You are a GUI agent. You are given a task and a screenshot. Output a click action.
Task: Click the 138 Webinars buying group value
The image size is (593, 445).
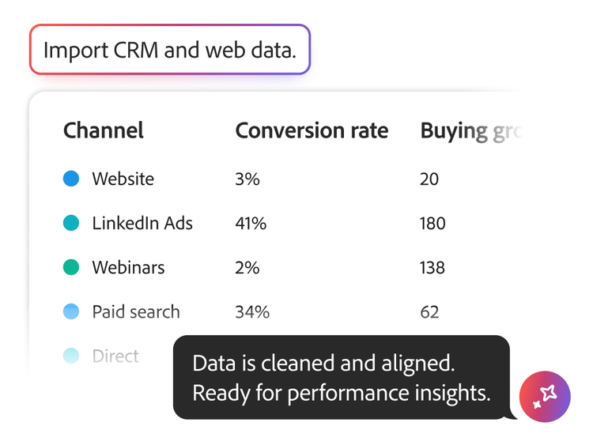point(432,268)
